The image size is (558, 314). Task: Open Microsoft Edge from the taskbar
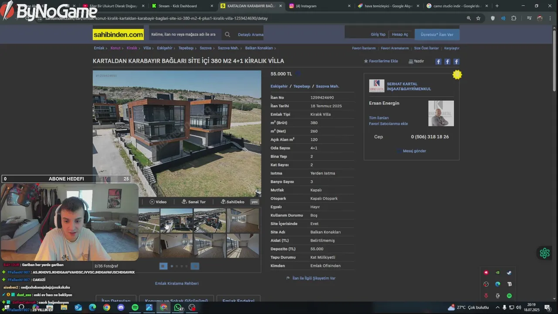coord(92,307)
